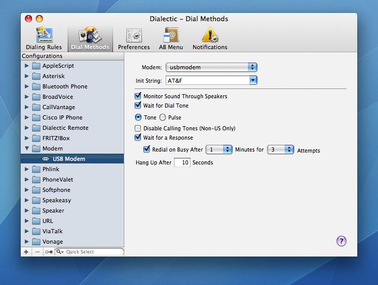Image resolution: width=378 pixels, height=285 pixels.
Task: Expand the Bluetooth Phone folder triangle
Action: coord(27,86)
